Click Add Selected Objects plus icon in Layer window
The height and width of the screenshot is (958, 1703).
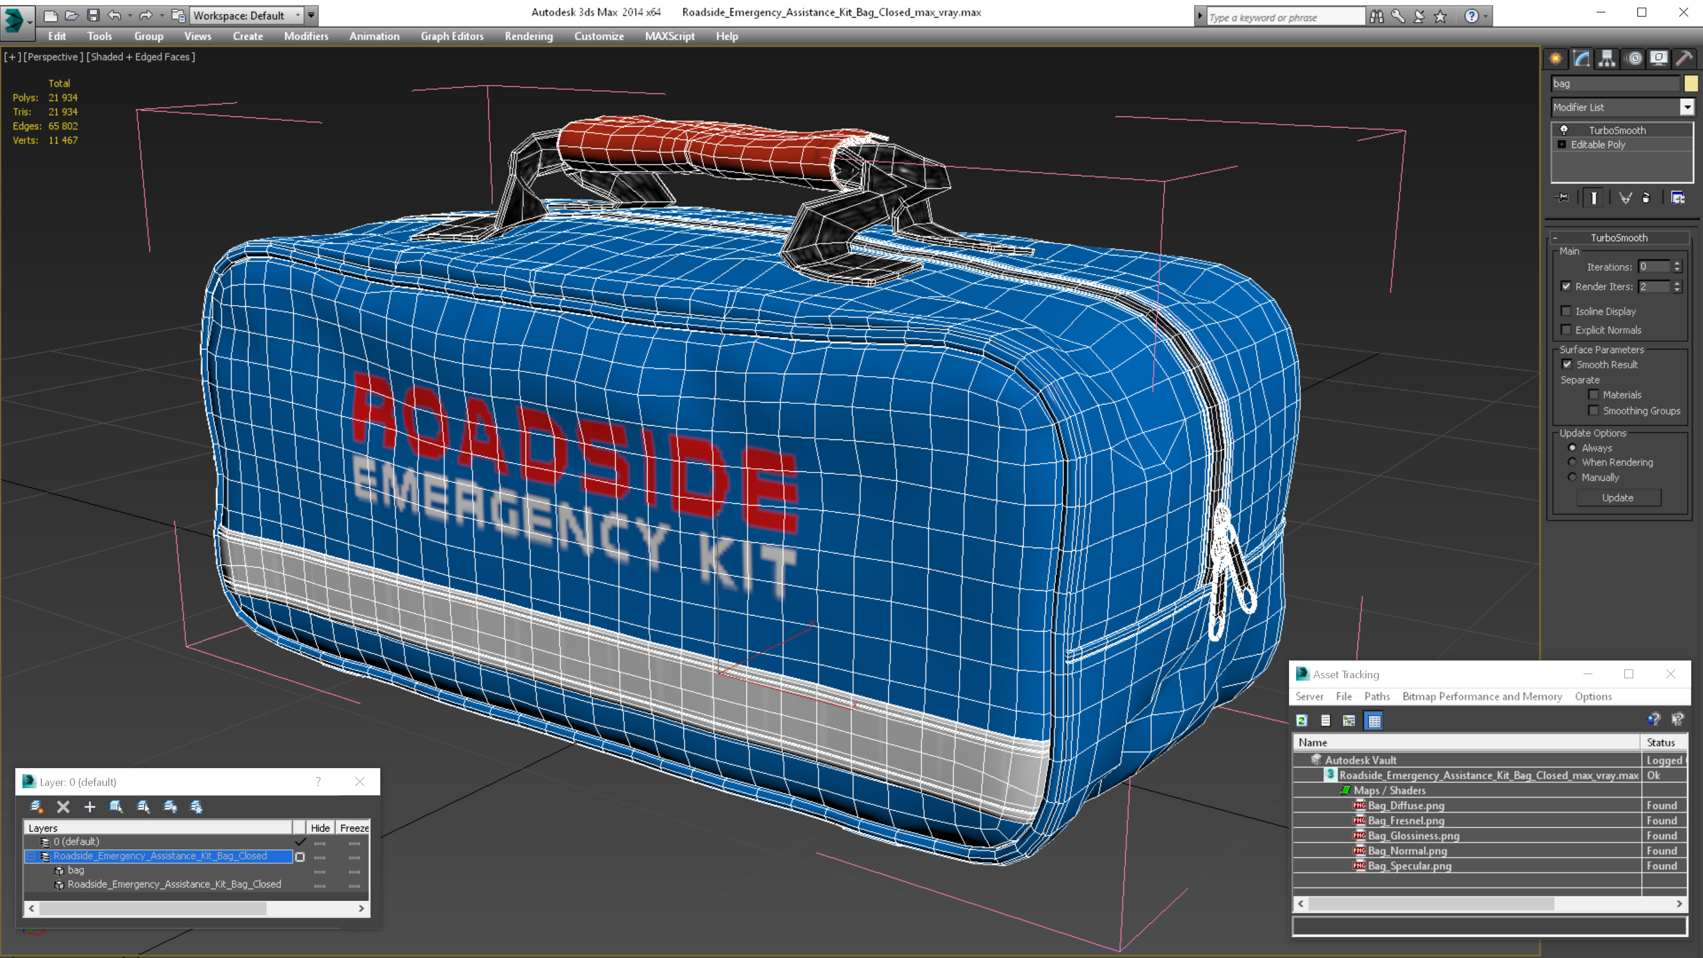pyautogui.click(x=89, y=807)
